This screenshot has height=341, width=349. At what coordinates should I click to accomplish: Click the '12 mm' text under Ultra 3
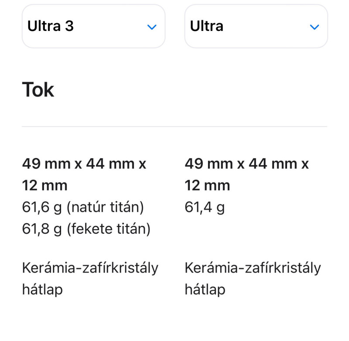pos(45,185)
